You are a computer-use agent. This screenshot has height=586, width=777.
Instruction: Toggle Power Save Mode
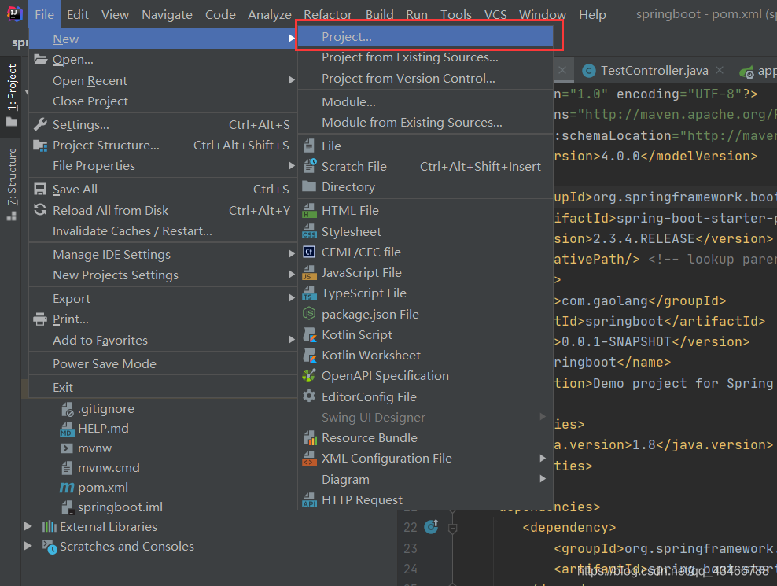point(164,363)
